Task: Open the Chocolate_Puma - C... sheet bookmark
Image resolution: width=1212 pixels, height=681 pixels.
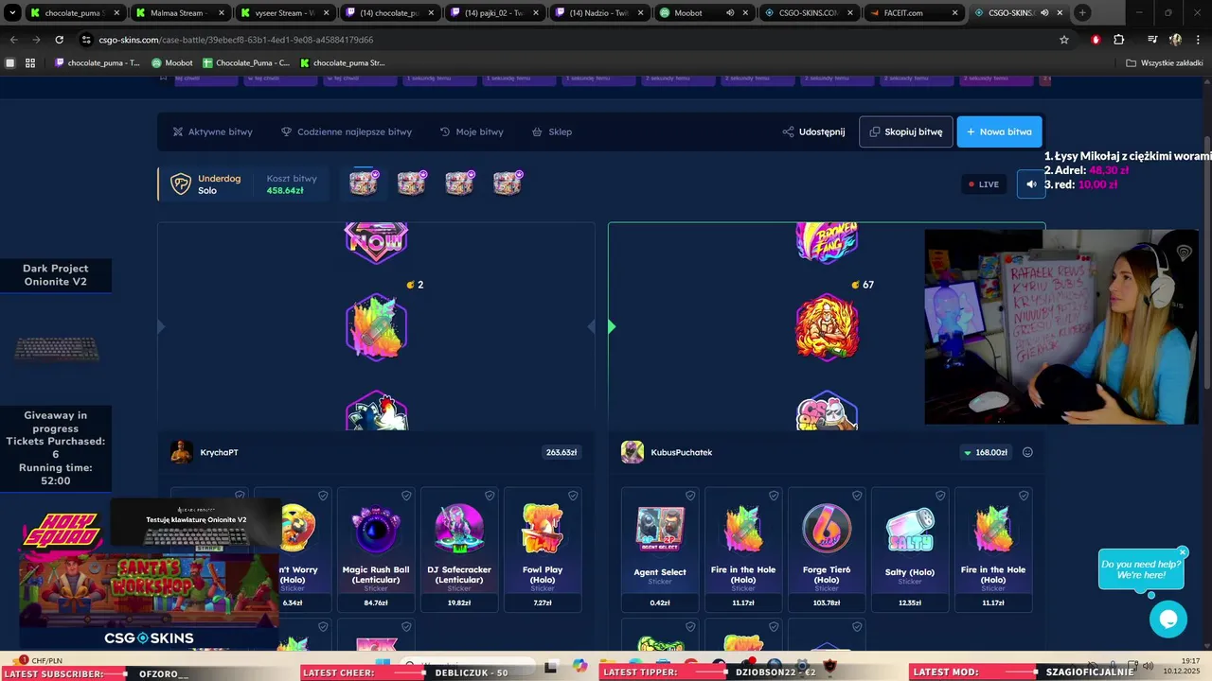Action: click(246, 62)
